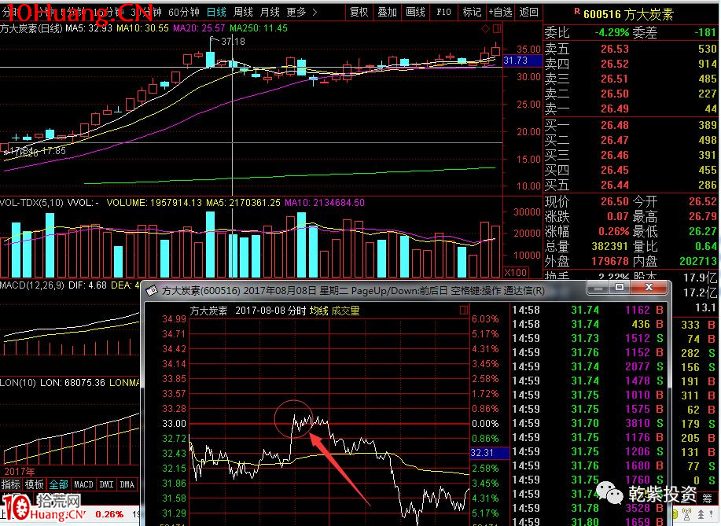Click stock title 600516 方大炭素
721x526 pixels.
click(628, 15)
